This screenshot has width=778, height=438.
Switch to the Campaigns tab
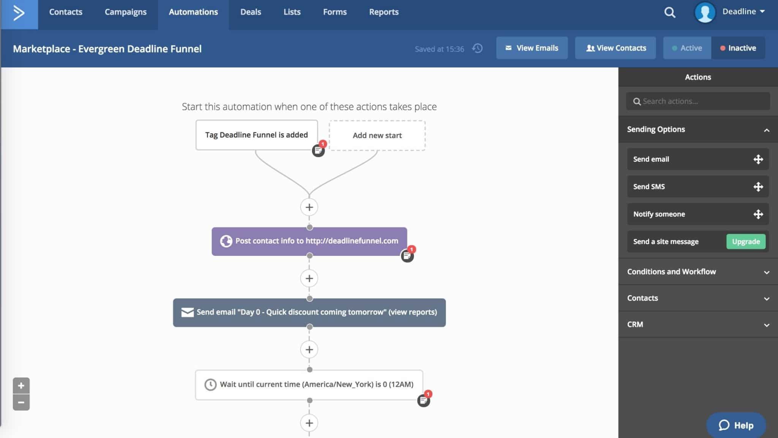(125, 12)
